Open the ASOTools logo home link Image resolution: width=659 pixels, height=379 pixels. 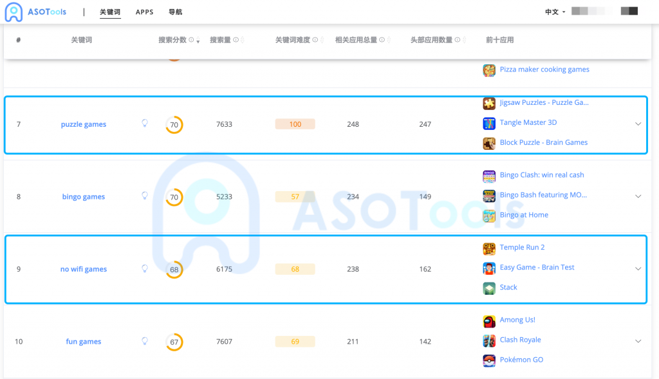click(x=36, y=12)
